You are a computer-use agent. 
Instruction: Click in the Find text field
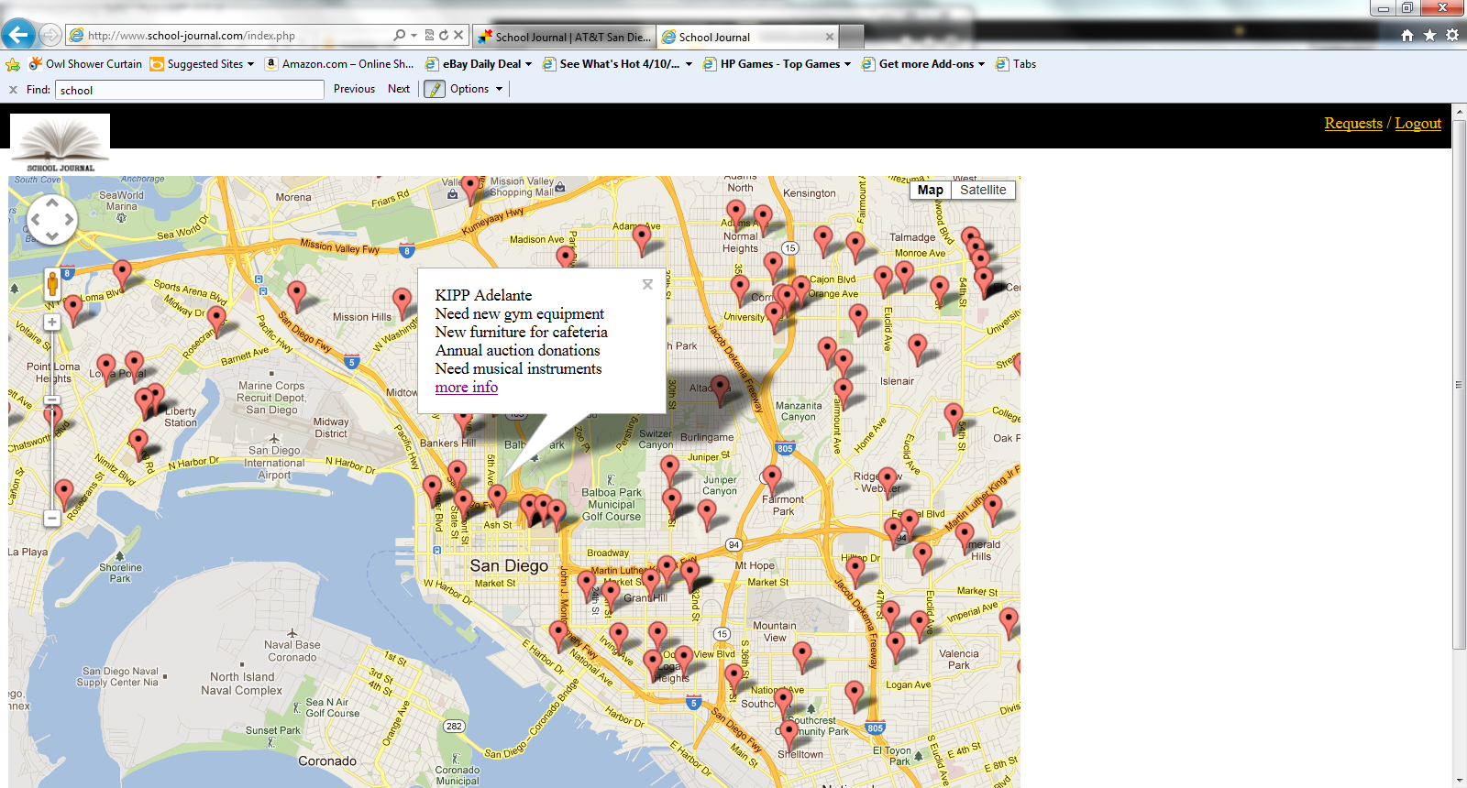190,90
